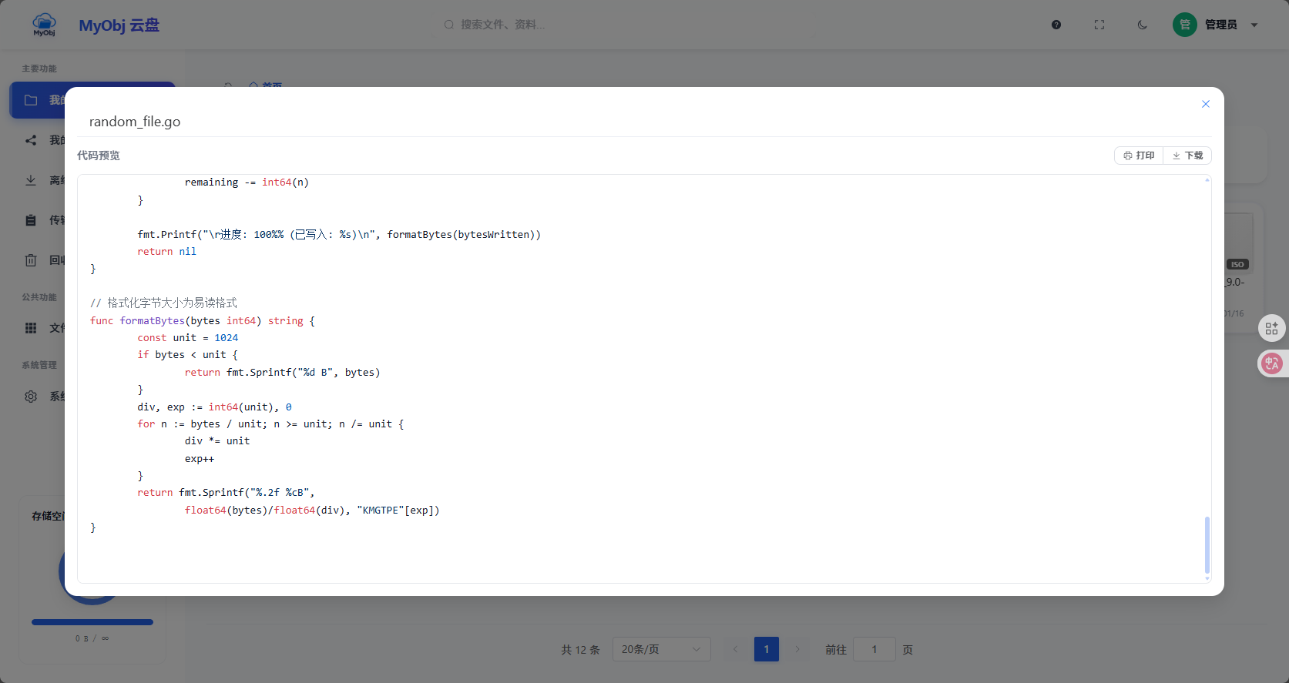Open the offline download sidebar icon
Screen dimensions: 1289x683
point(31,180)
